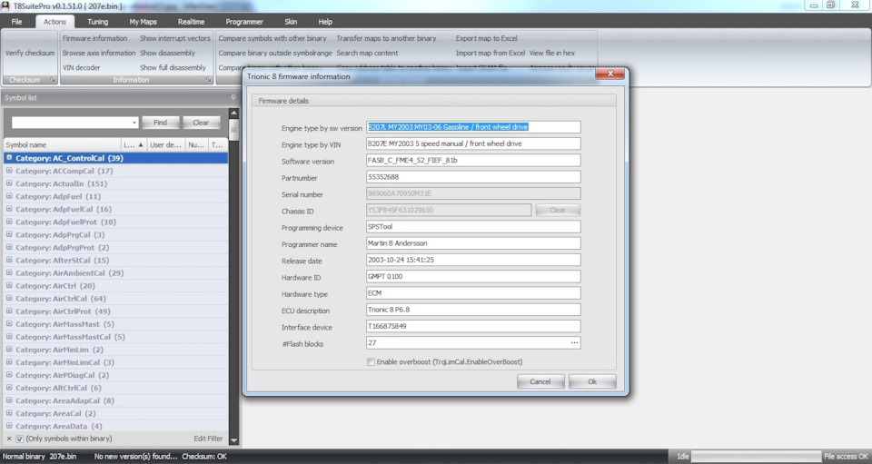Expand Category: AirMassMast
This screenshot has height=464, width=872.
point(9,324)
